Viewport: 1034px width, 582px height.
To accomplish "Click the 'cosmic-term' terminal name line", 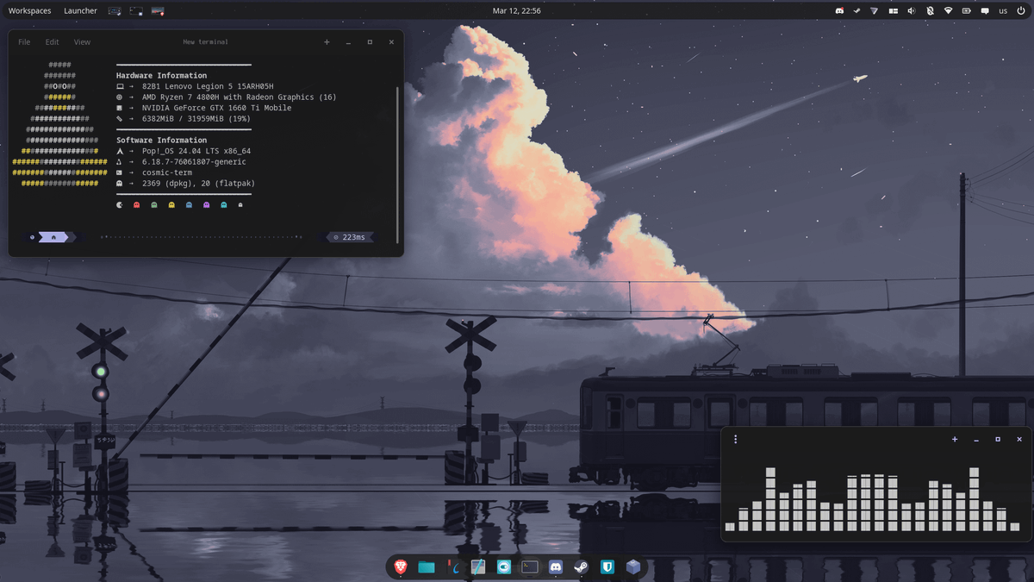I will tap(167, 172).
